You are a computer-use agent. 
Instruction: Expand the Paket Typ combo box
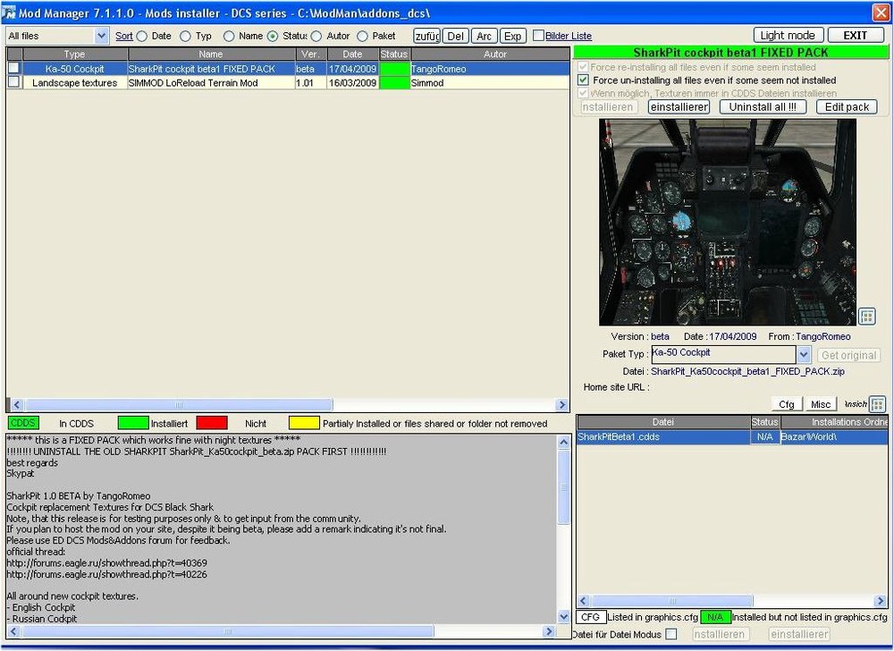803,355
